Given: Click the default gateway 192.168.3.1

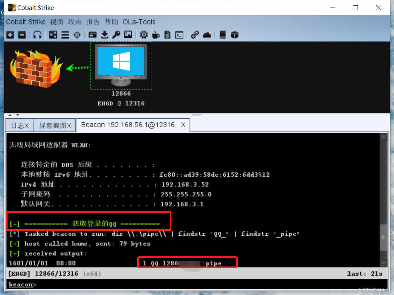Looking at the screenshot, I should point(182,204).
